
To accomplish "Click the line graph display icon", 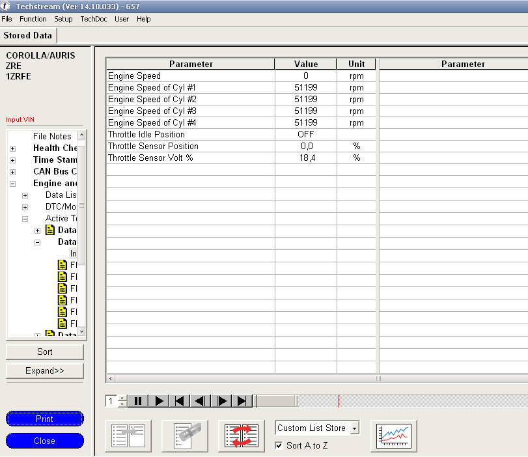I will tap(394, 436).
